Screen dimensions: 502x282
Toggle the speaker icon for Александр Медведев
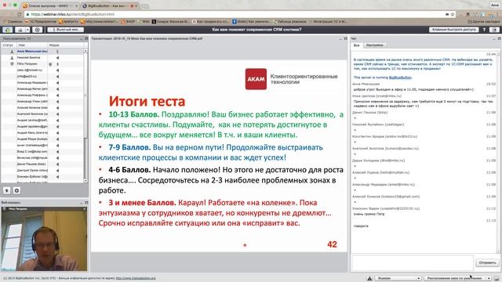[x=57, y=83]
